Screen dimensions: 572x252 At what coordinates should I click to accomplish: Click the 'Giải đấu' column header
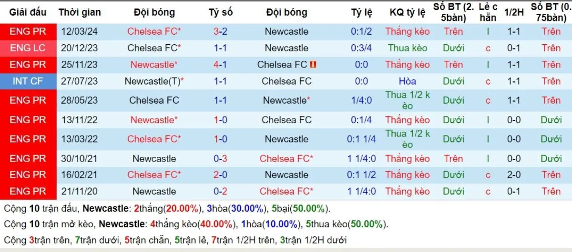(27, 12)
